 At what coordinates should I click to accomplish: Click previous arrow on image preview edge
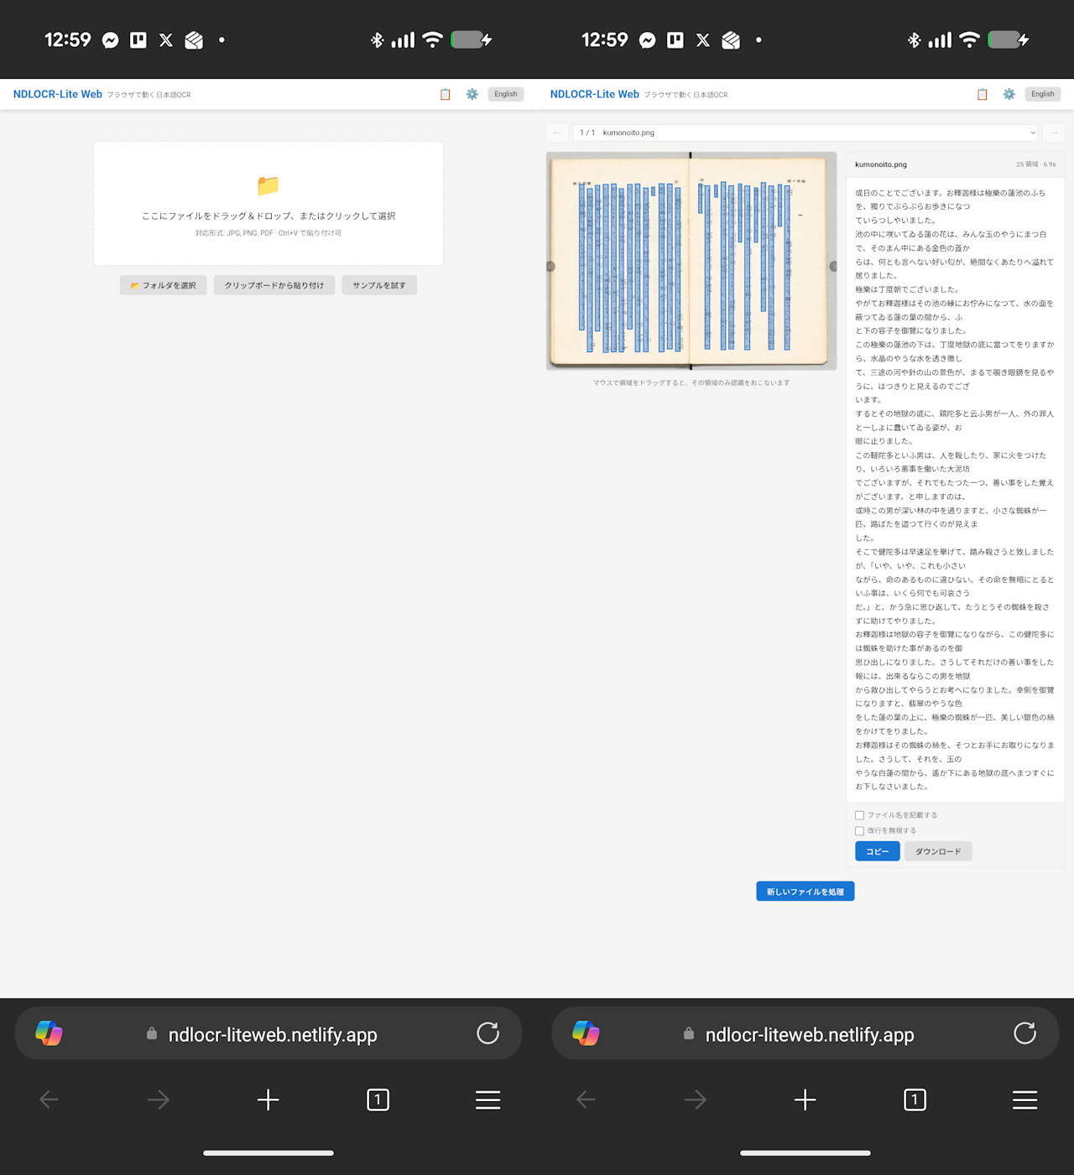(550, 267)
